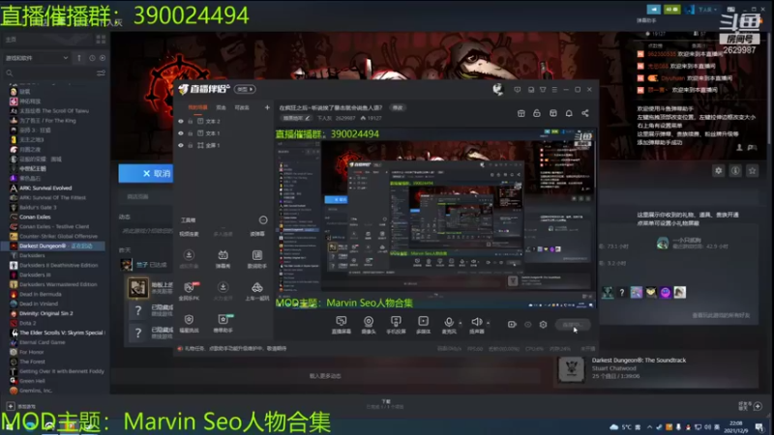The width and height of the screenshot is (774, 435).
Task: Expand the microphone volume arrow
Action: point(461,323)
